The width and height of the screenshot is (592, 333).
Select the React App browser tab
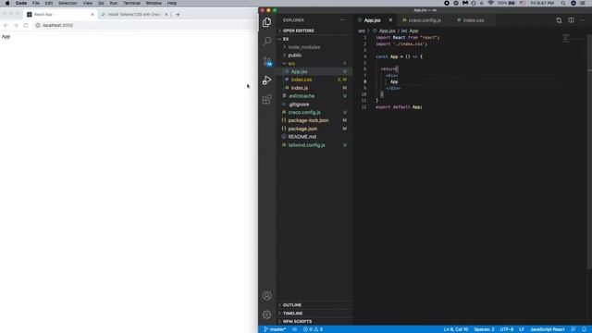pos(59,15)
